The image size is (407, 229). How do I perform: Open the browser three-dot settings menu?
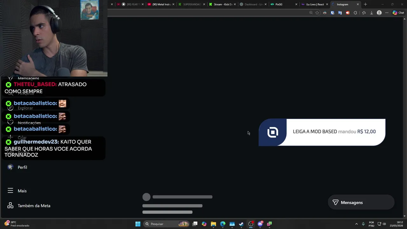(x=387, y=13)
